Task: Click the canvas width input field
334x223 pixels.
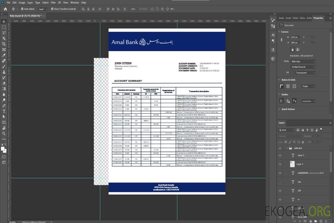Action: click(x=295, y=37)
